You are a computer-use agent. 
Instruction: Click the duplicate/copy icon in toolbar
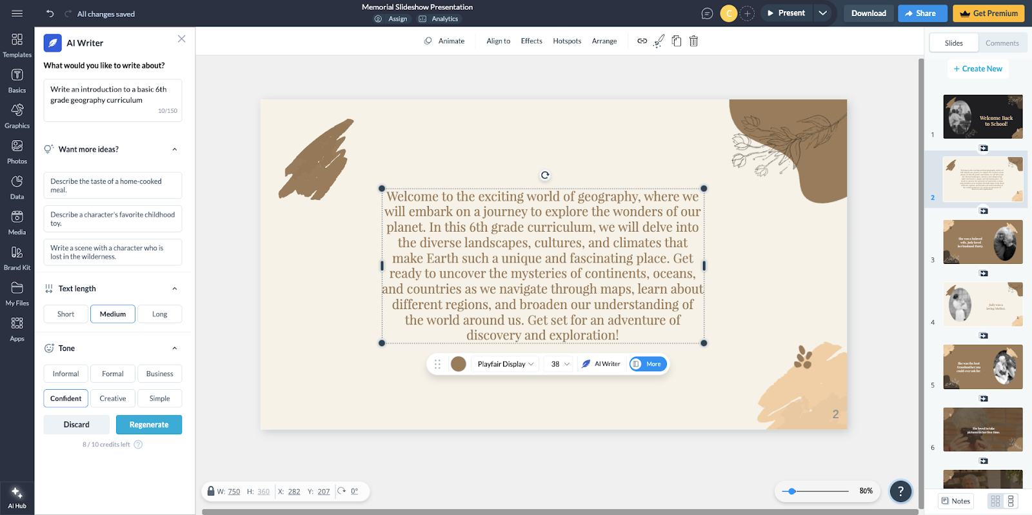pyautogui.click(x=676, y=41)
